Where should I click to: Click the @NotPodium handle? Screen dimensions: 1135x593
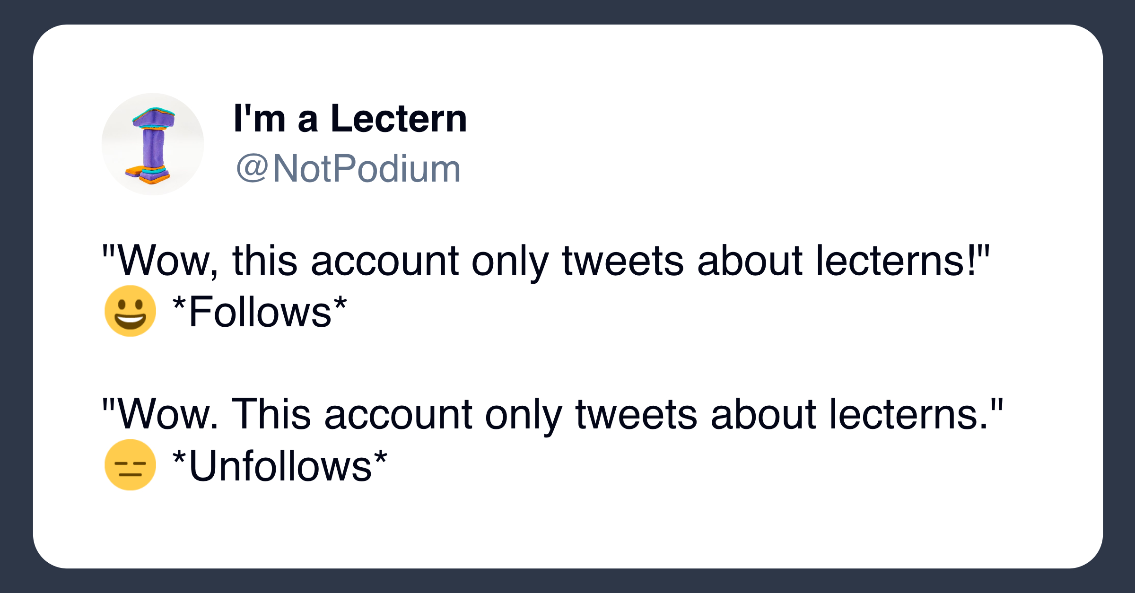click(348, 168)
